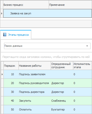Click the empty employee cell in Подпись заявителем row
The image size is (92, 114).
tap(62, 74)
